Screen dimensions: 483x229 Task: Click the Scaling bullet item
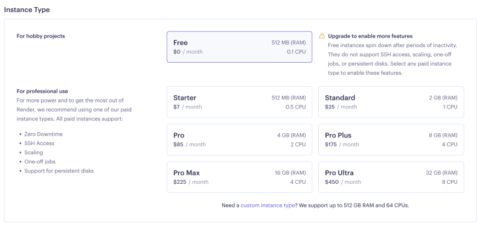pos(34,152)
